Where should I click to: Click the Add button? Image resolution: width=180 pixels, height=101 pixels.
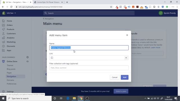[125, 77]
